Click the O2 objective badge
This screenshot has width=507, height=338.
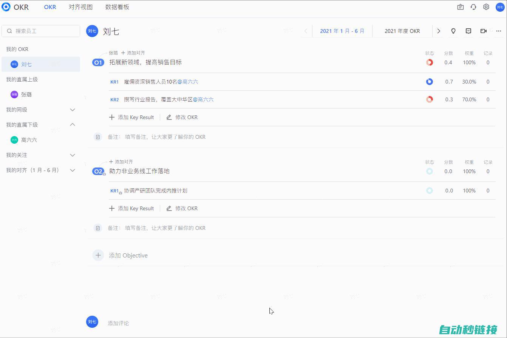click(98, 171)
